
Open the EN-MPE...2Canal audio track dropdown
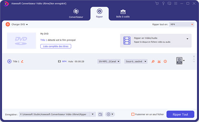(x=109, y=61)
